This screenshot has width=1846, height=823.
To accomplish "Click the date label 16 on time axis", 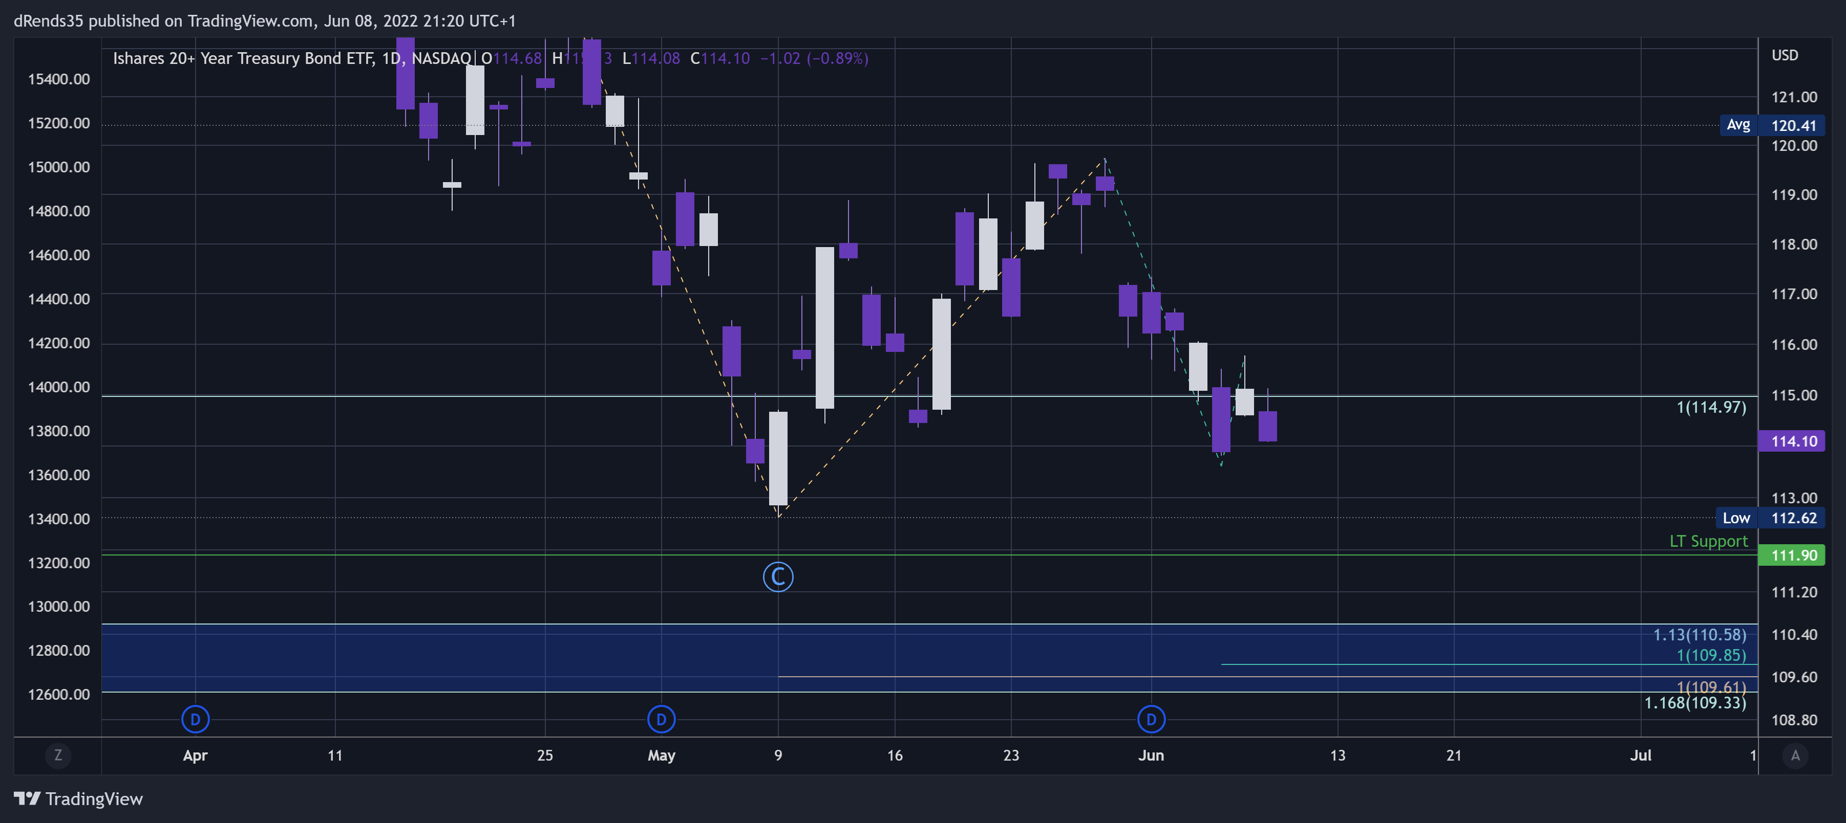I will click(895, 755).
